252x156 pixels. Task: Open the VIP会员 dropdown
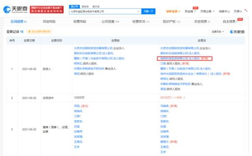pyautogui.click(x=173, y=11)
